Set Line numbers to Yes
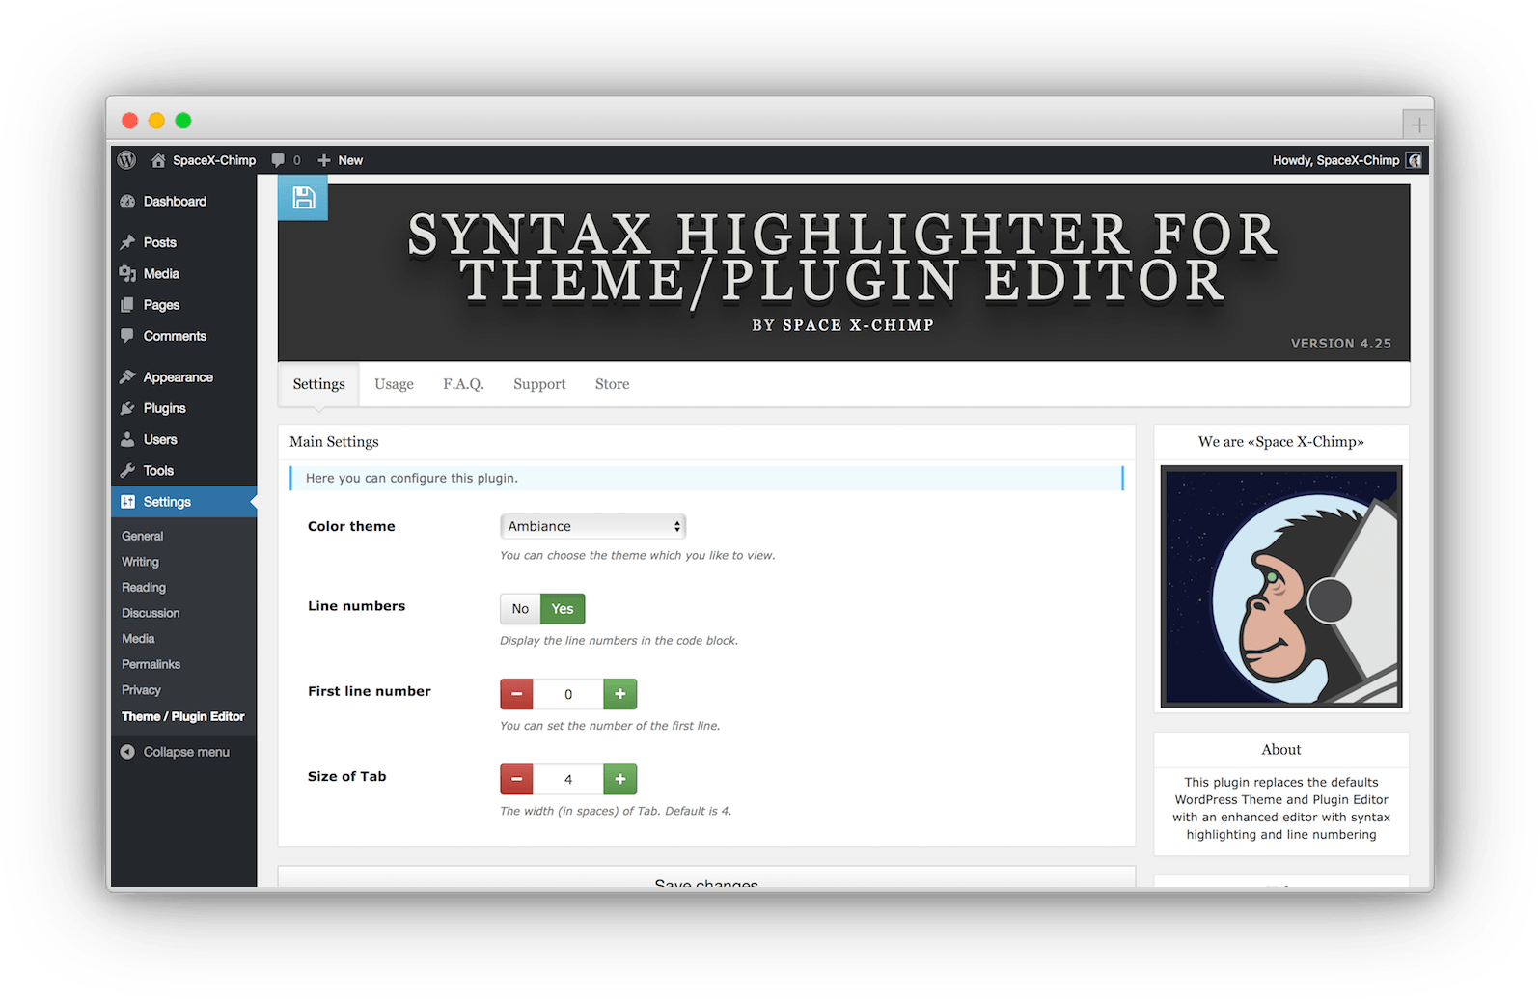This screenshot has height=999, width=1540. (x=563, y=609)
